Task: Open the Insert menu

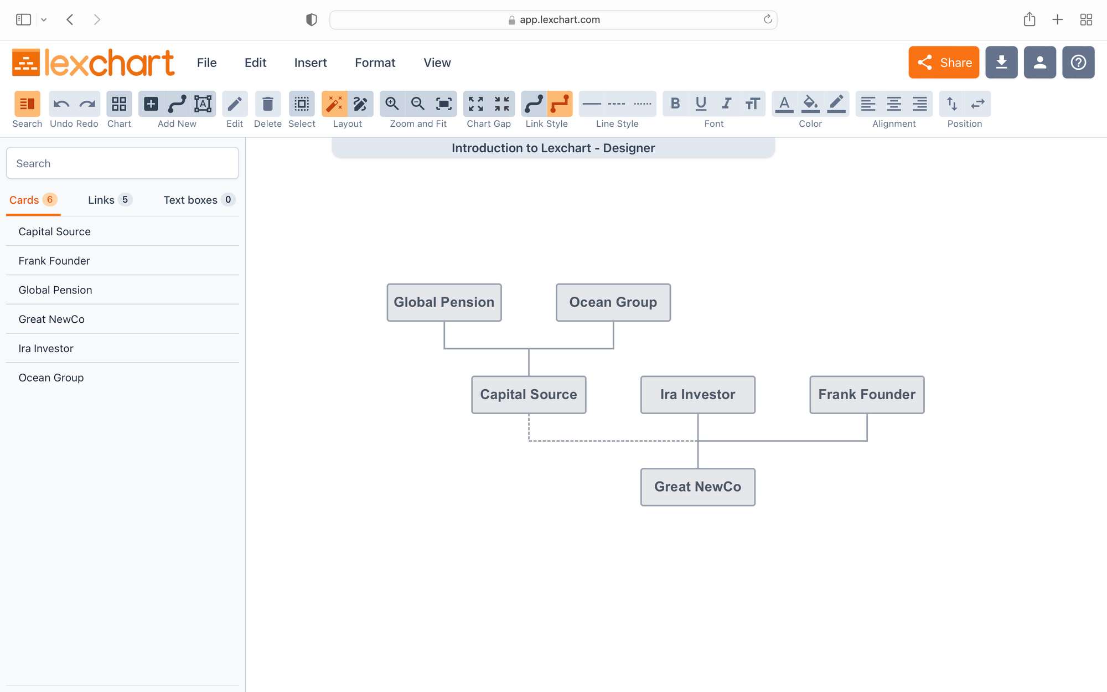Action: (x=310, y=62)
